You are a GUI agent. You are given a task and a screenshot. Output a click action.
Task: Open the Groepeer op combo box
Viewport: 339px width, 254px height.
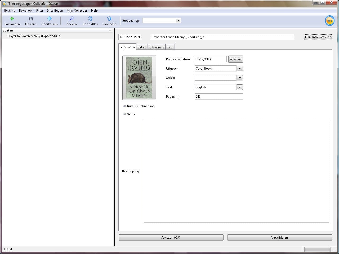pyautogui.click(x=162, y=21)
